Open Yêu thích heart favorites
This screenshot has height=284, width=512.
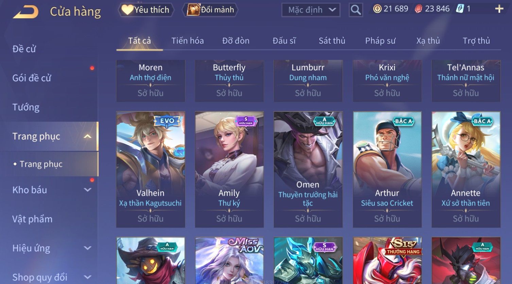146,10
